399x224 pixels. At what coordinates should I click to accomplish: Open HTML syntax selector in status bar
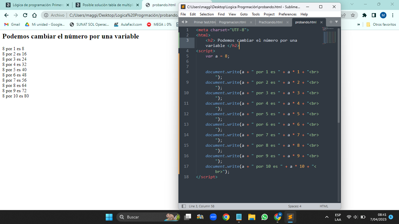324,206
